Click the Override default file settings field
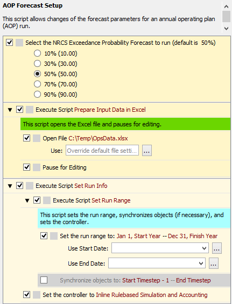Viewport: 232px width, 304px height. (102, 150)
